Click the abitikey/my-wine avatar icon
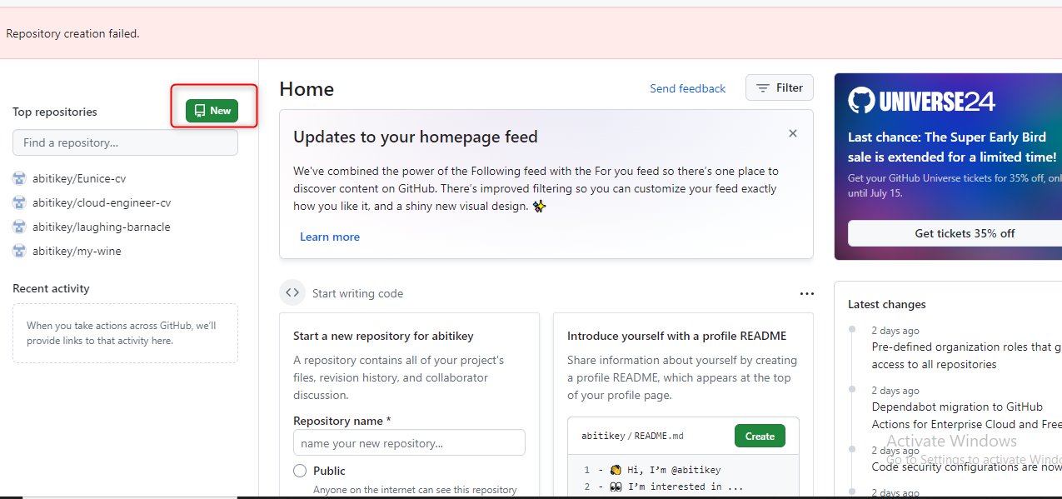 click(x=19, y=251)
